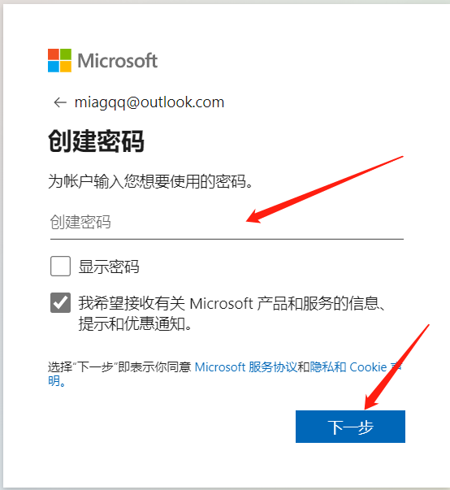Click the 提示和优惠通知 second line text
The image size is (450, 490).
135,323
